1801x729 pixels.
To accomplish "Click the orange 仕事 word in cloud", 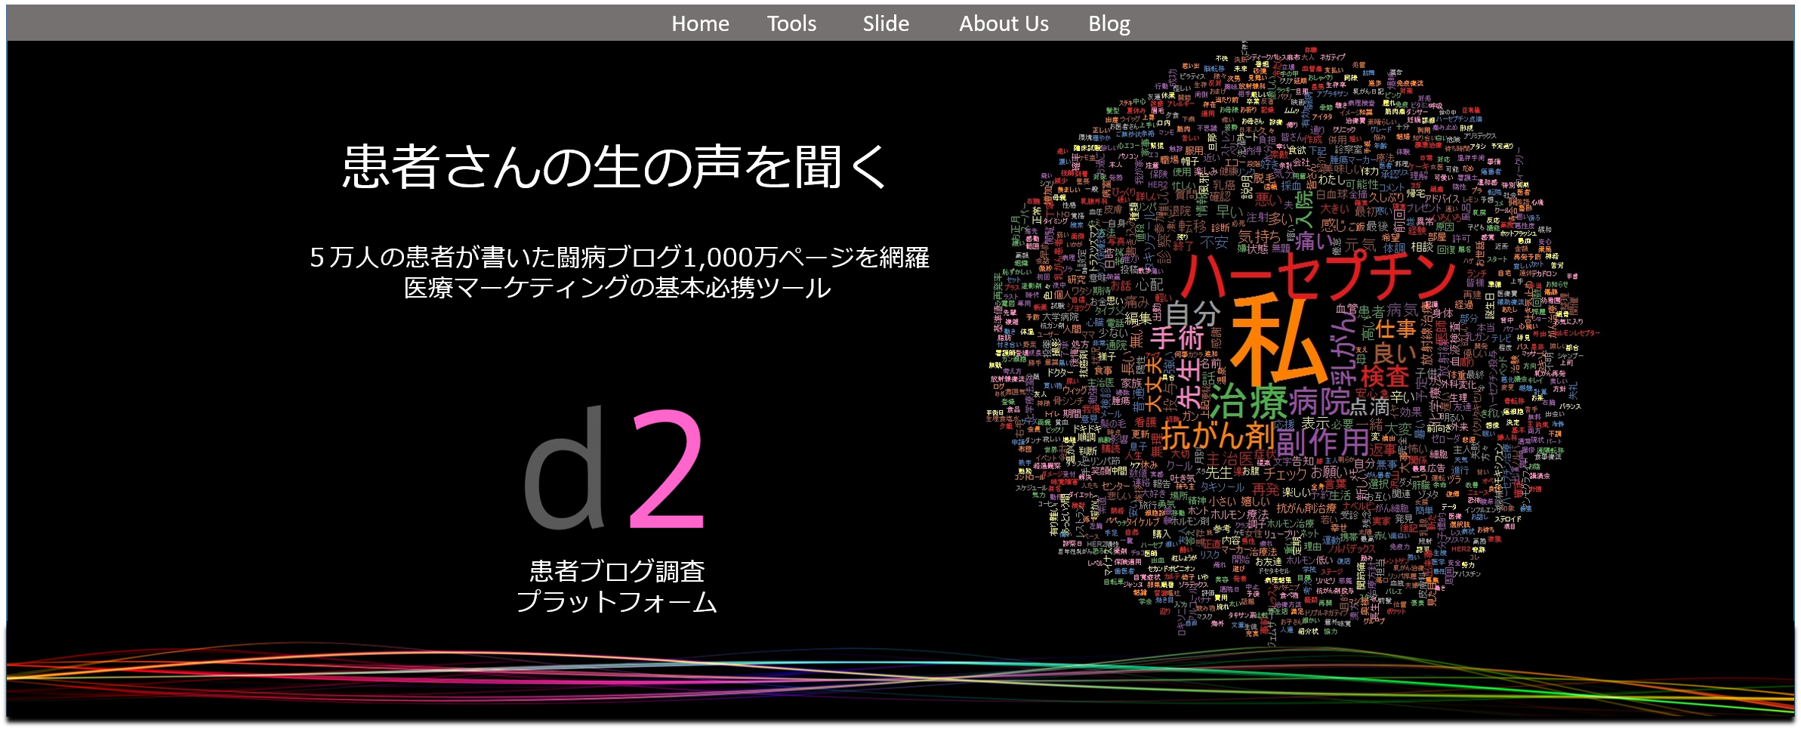I will 1396,329.
